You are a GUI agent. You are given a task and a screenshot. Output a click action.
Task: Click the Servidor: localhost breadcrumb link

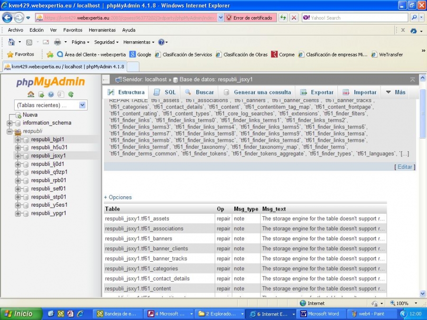pyautogui.click(x=145, y=80)
